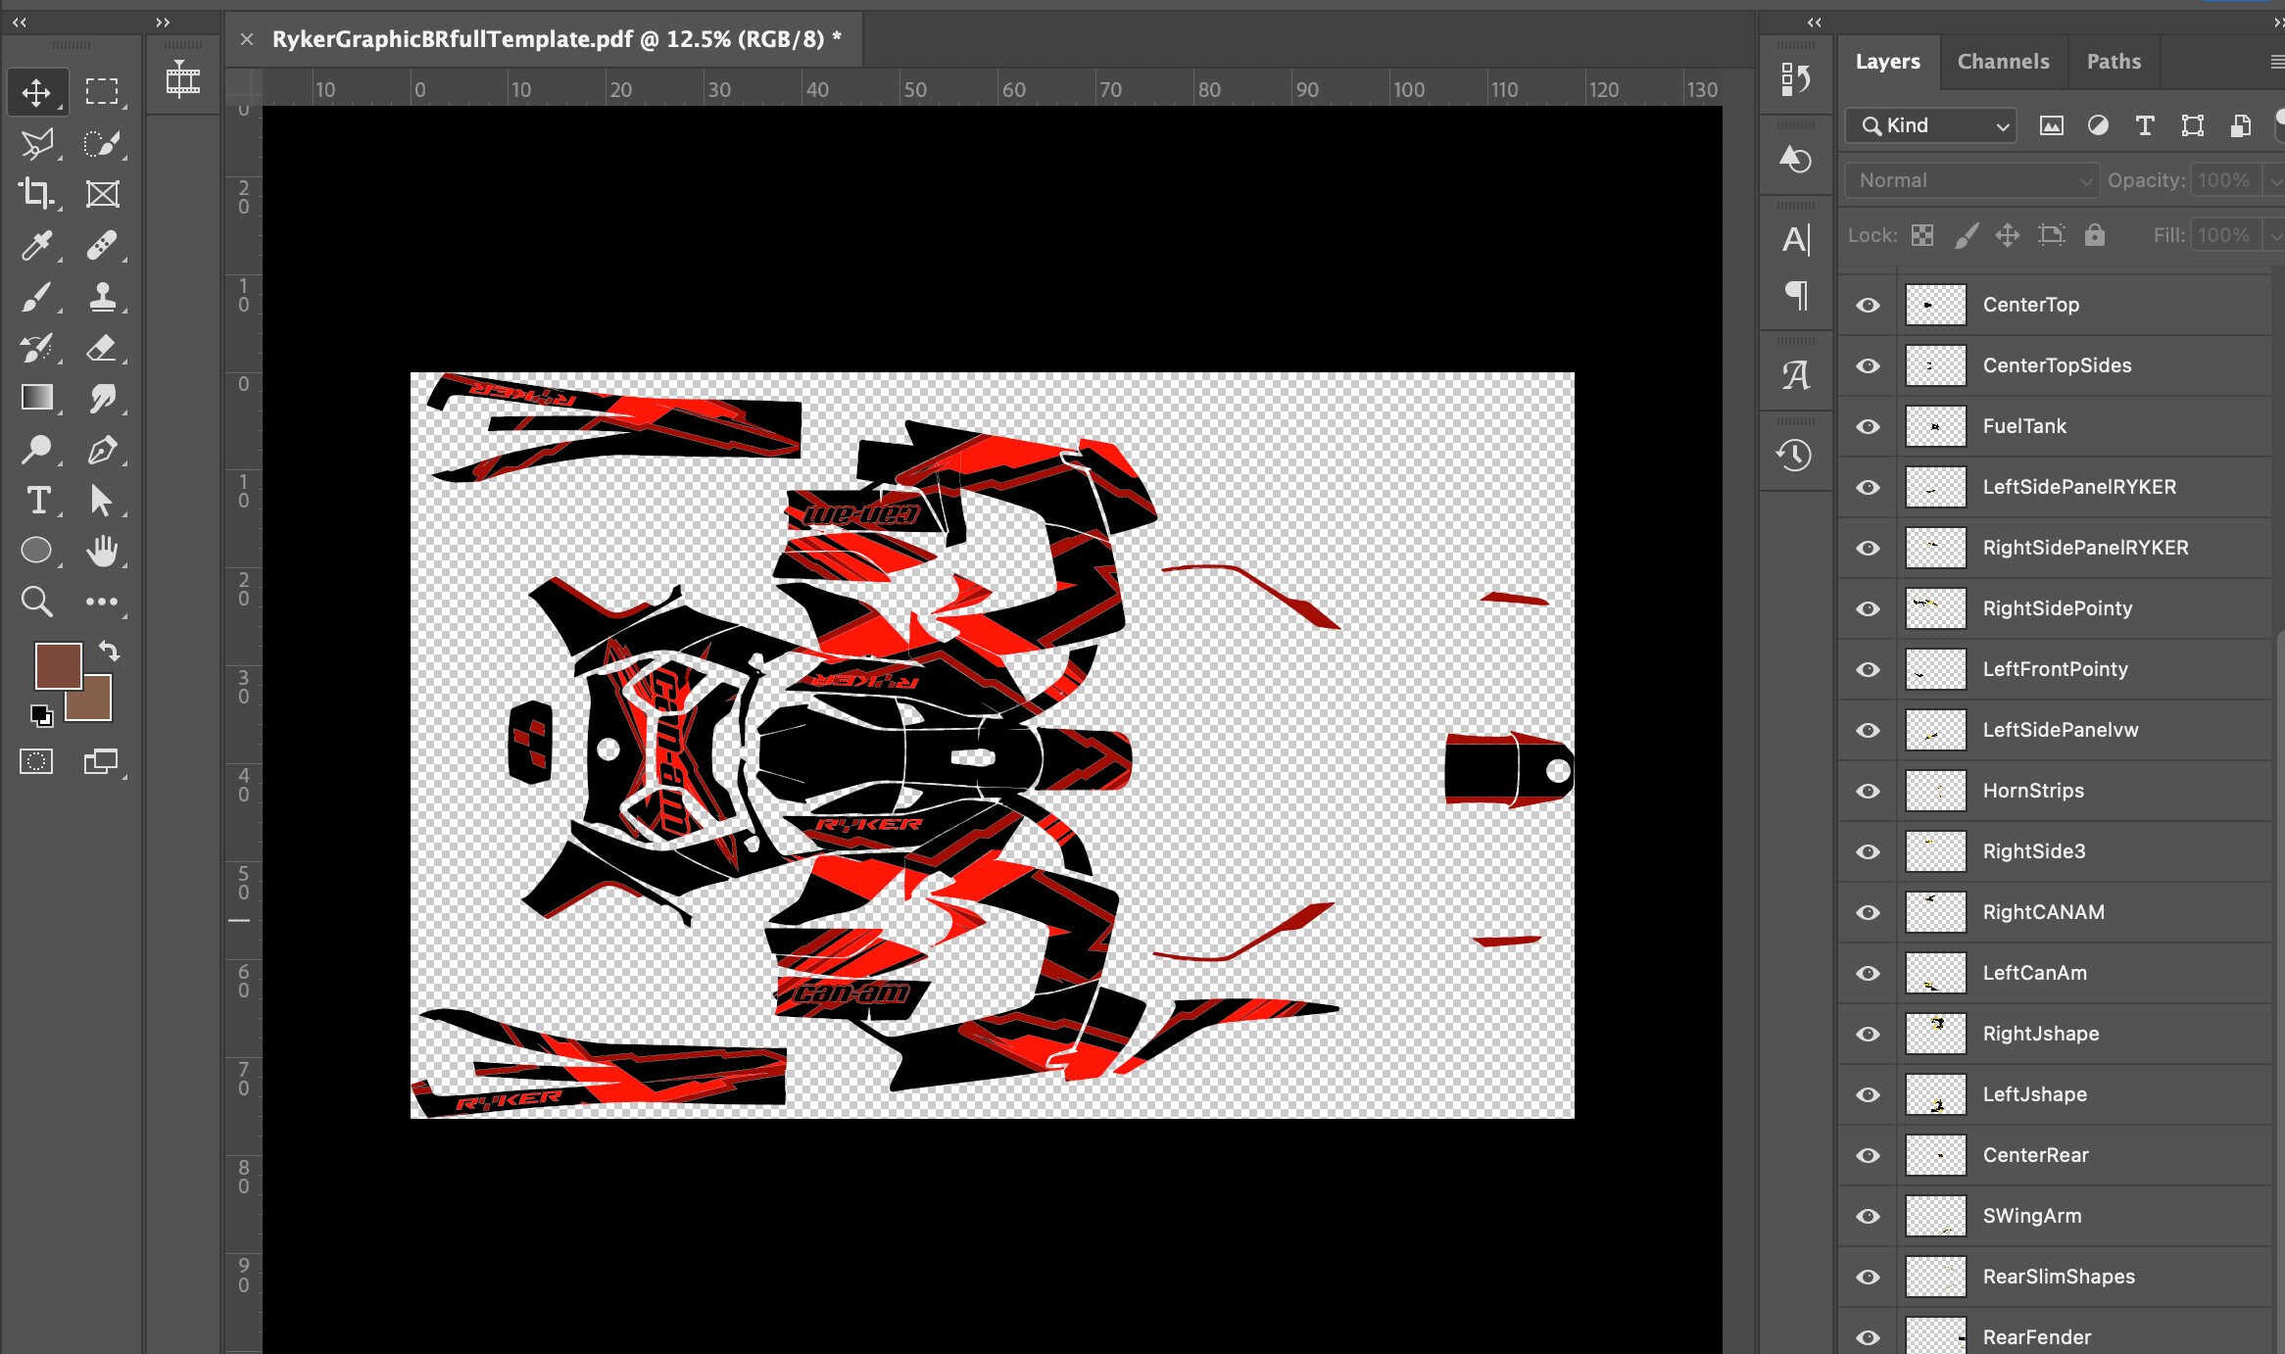Select the RykerGraphicBRfullTemplate.pdf document tab

click(x=557, y=39)
